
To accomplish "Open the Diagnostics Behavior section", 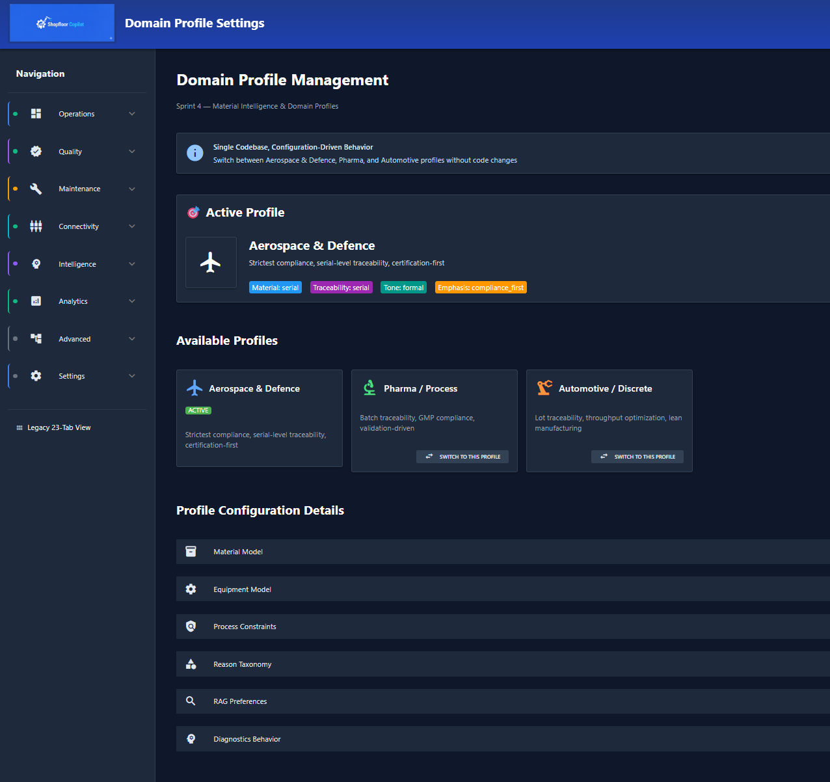I will 247,739.
